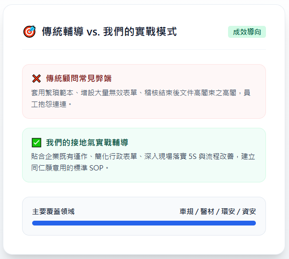Click the line starting with 貼合企業既有運作
This screenshot has height=259, width=289.
tap(143, 157)
